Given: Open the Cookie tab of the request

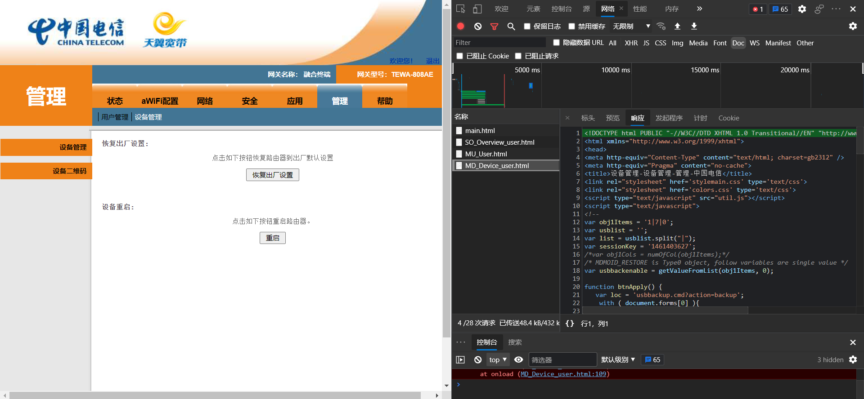Looking at the screenshot, I should (729, 118).
